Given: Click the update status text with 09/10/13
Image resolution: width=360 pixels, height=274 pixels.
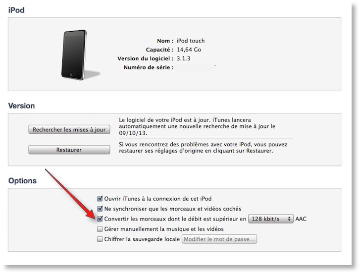Looking at the screenshot, I should pyautogui.click(x=197, y=126).
